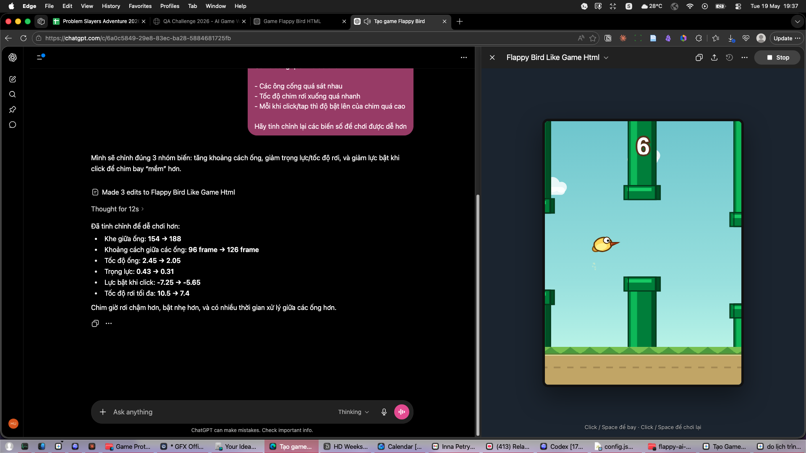806x453 pixels.
Task: Add an attachment with the plus button
Action: [103, 412]
